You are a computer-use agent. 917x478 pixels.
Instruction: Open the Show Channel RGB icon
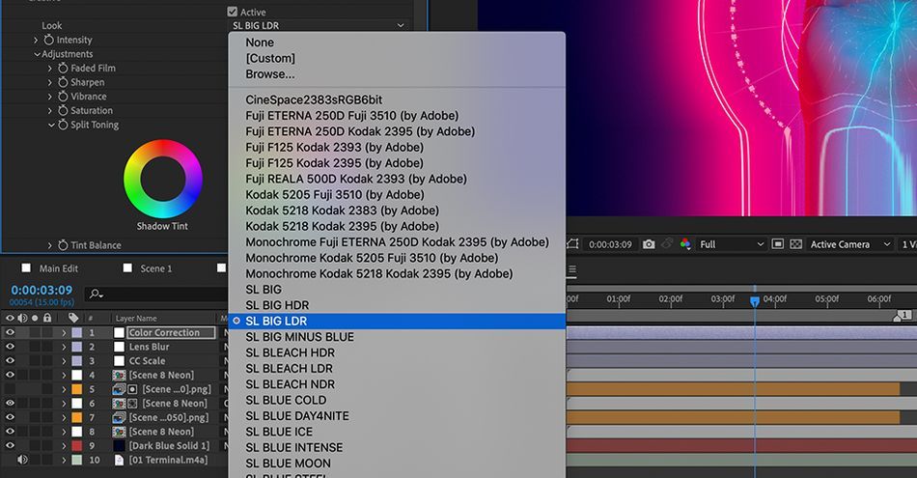point(685,244)
